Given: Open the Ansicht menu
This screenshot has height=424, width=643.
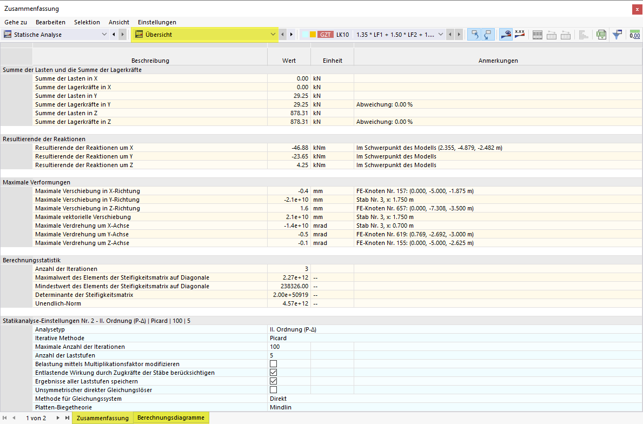Looking at the screenshot, I should (x=119, y=22).
